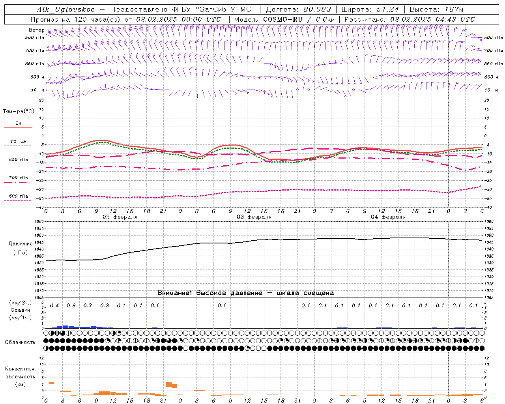Click the date label 03 февраля
This screenshot has height=404, width=505.
pos(254,217)
